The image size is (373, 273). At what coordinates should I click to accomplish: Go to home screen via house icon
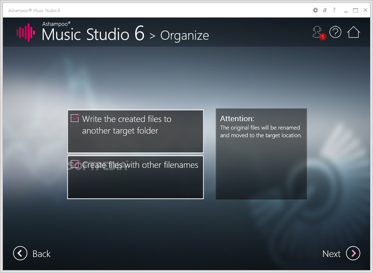point(353,32)
